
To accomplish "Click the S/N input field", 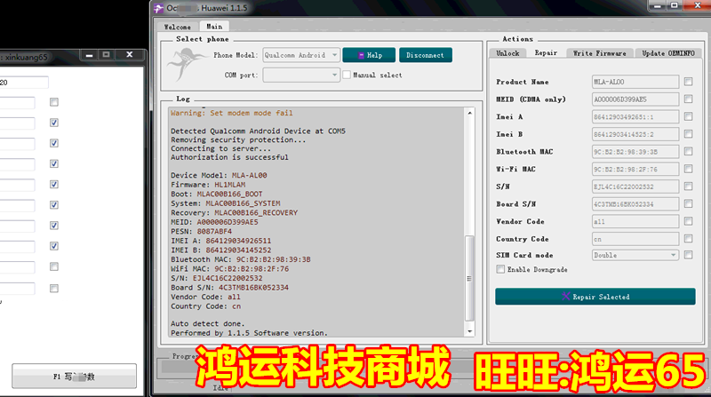I will 635,187.
